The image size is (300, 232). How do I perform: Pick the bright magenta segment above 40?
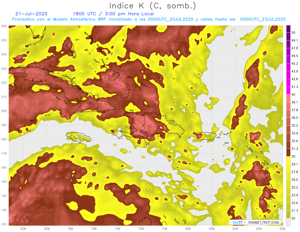pos(288,91)
